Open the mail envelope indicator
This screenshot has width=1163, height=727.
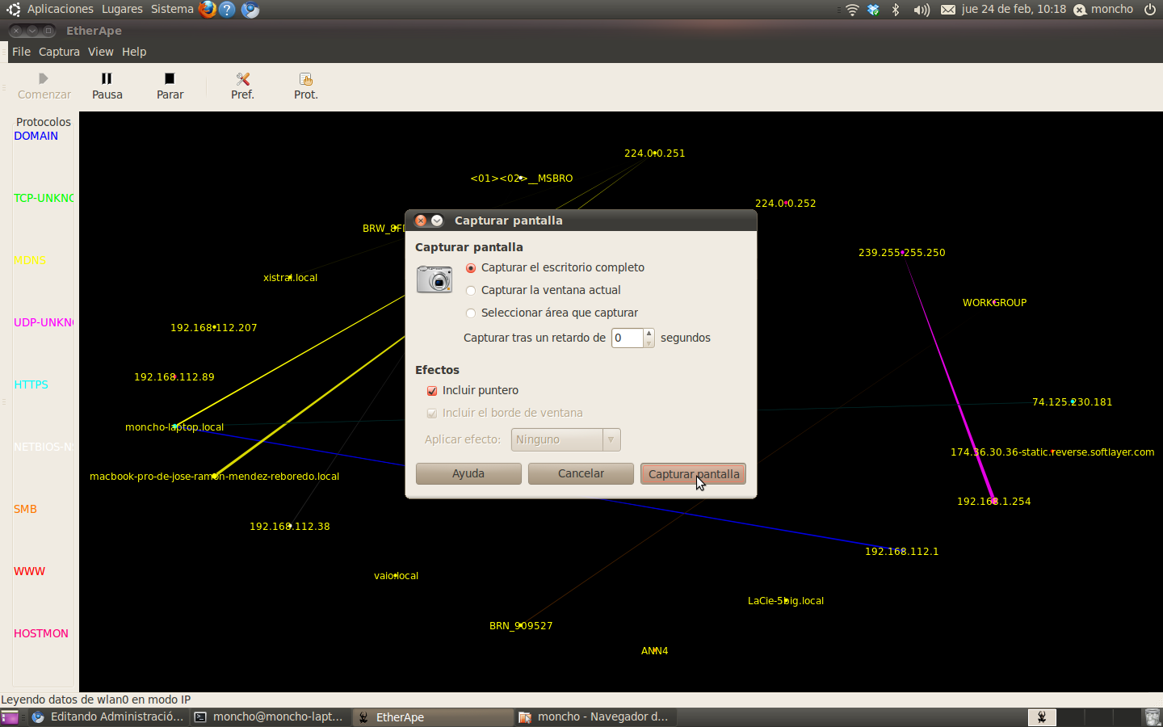pyautogui.click(x=947, y=10)
